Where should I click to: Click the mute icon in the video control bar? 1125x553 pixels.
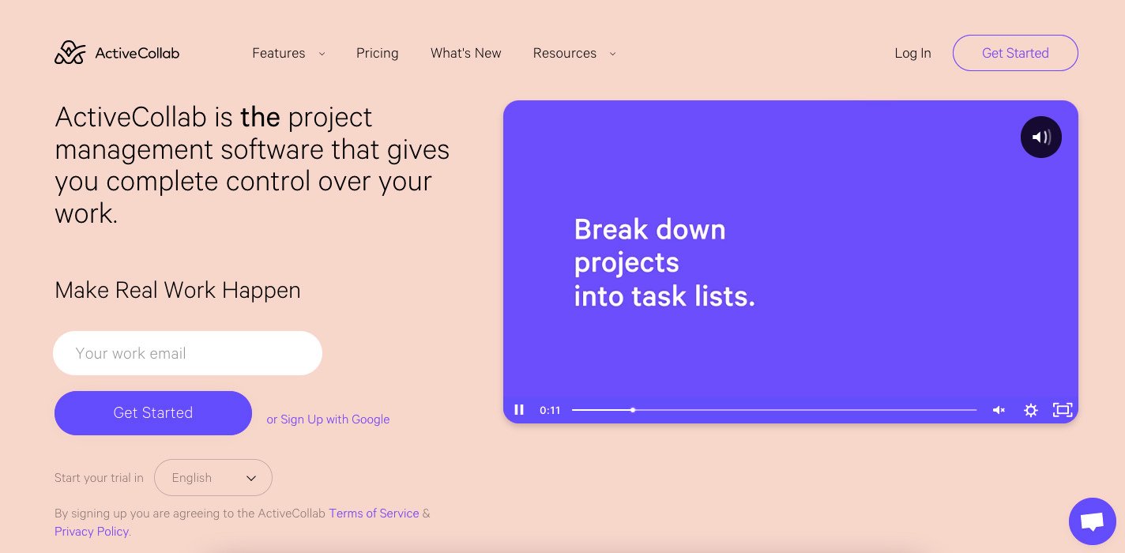999,410
